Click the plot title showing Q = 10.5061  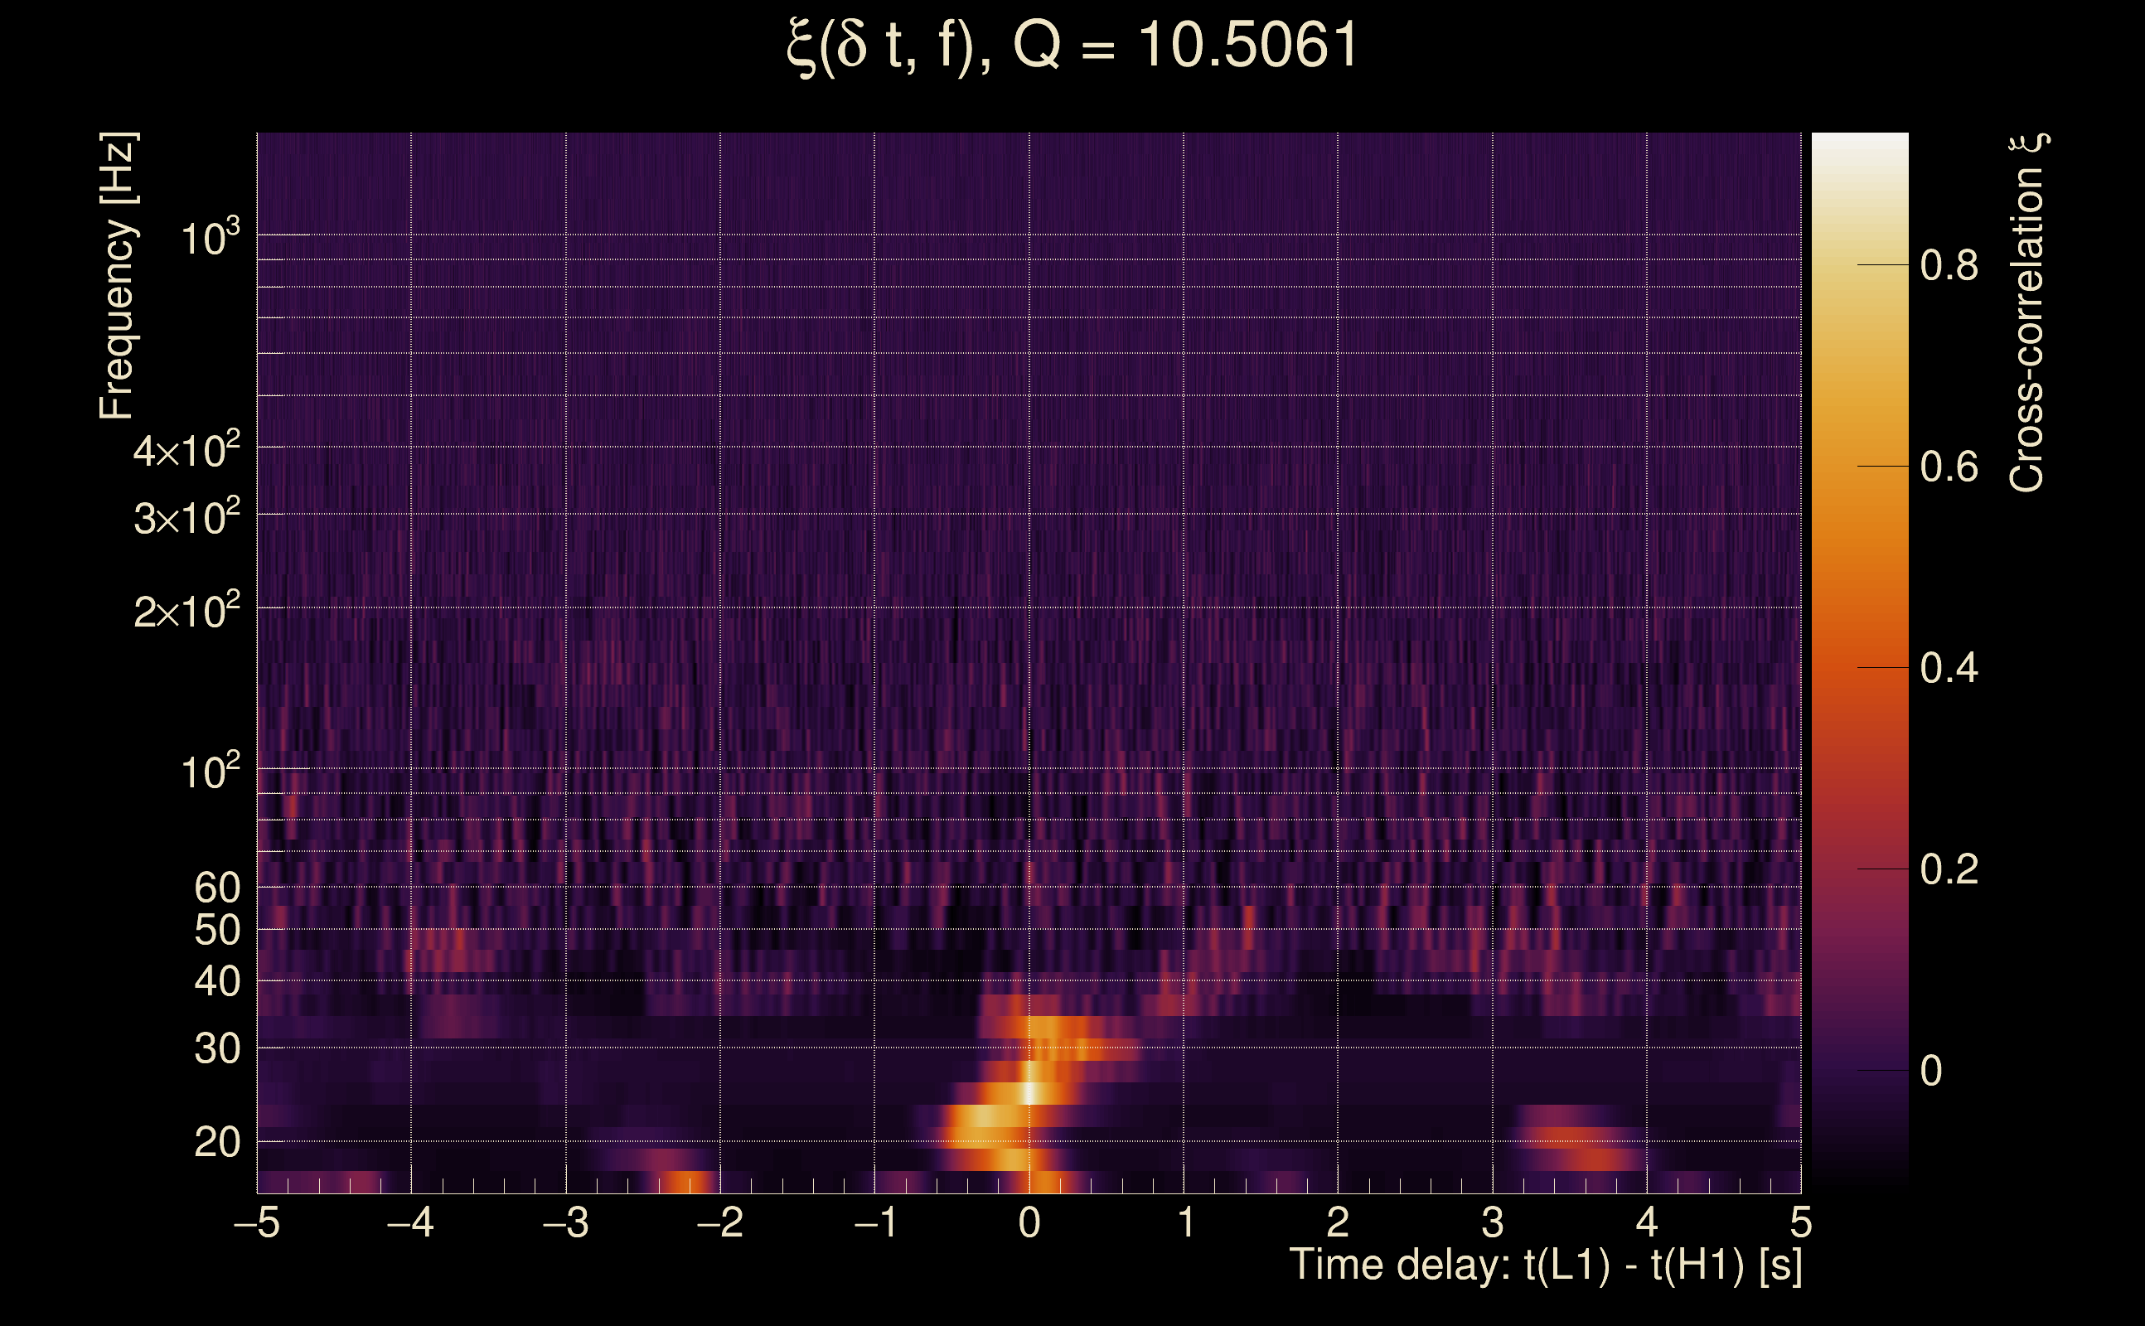point(1072,46)
